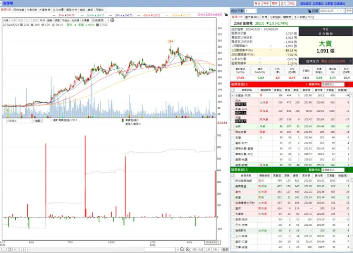Click the help icon in the red 區間買超15 header

tap(306, 84)
